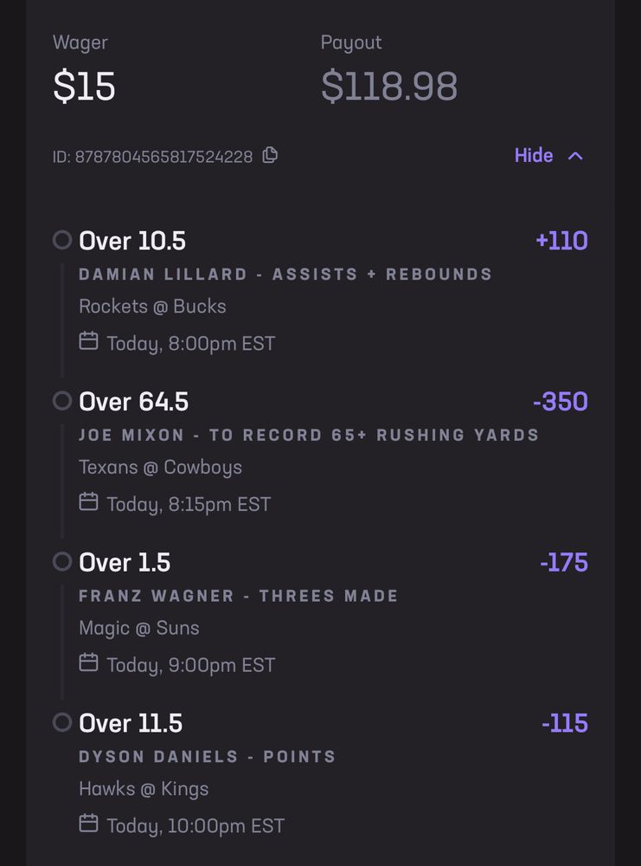Click calendar icon beside 9:00pm EST
641x866 pixels.
(88, 662)
